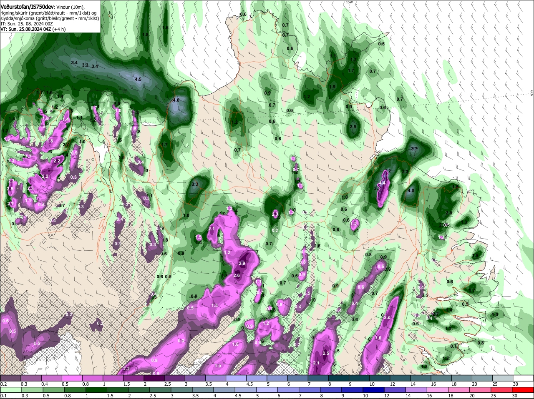534x399 pixels.
Task: Select the "Vindur (10m)" header label
Action: click(x=71, y=7)
